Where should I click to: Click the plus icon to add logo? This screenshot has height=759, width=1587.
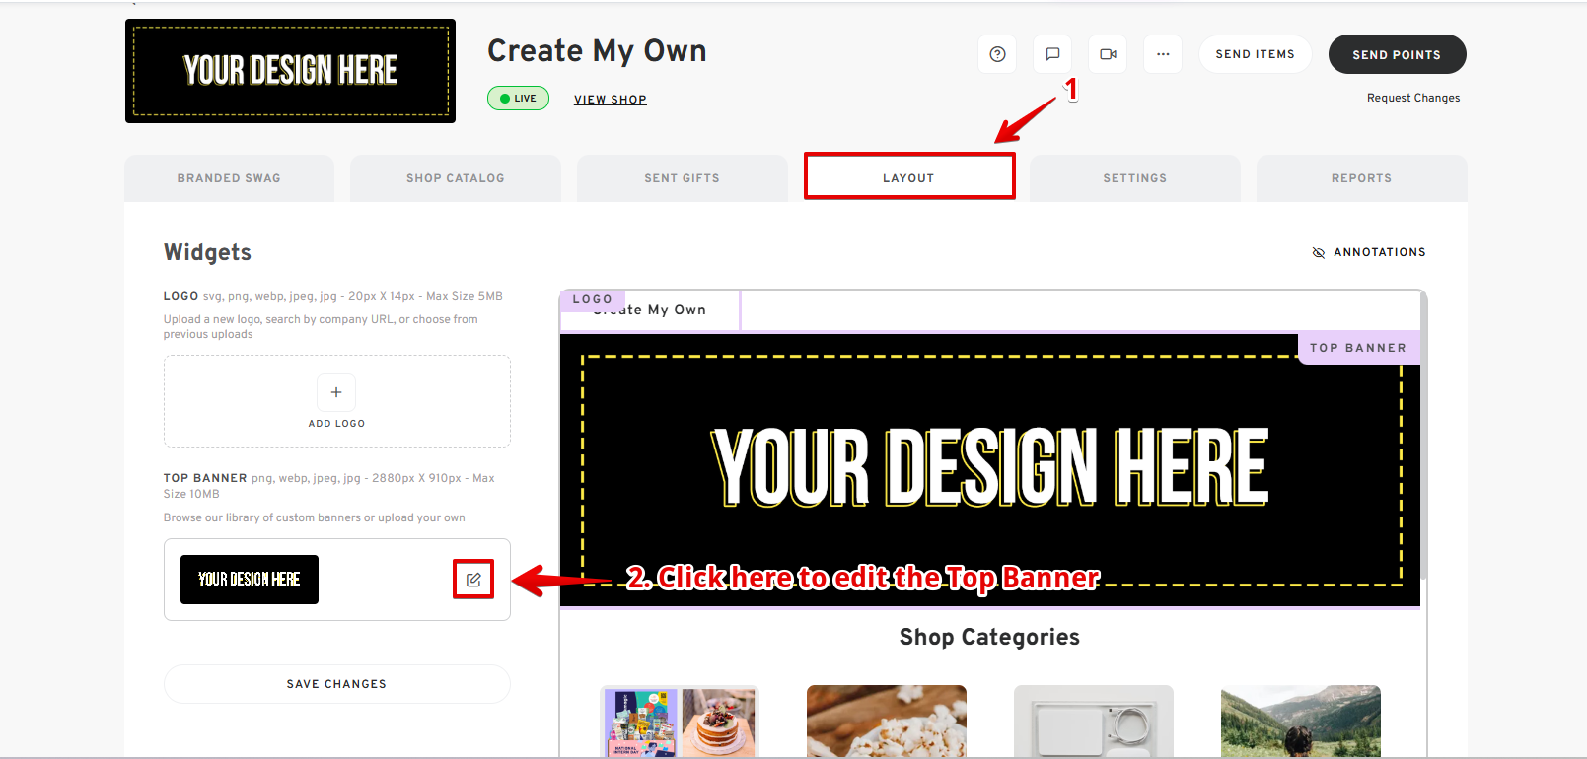[x=336, y=392]
